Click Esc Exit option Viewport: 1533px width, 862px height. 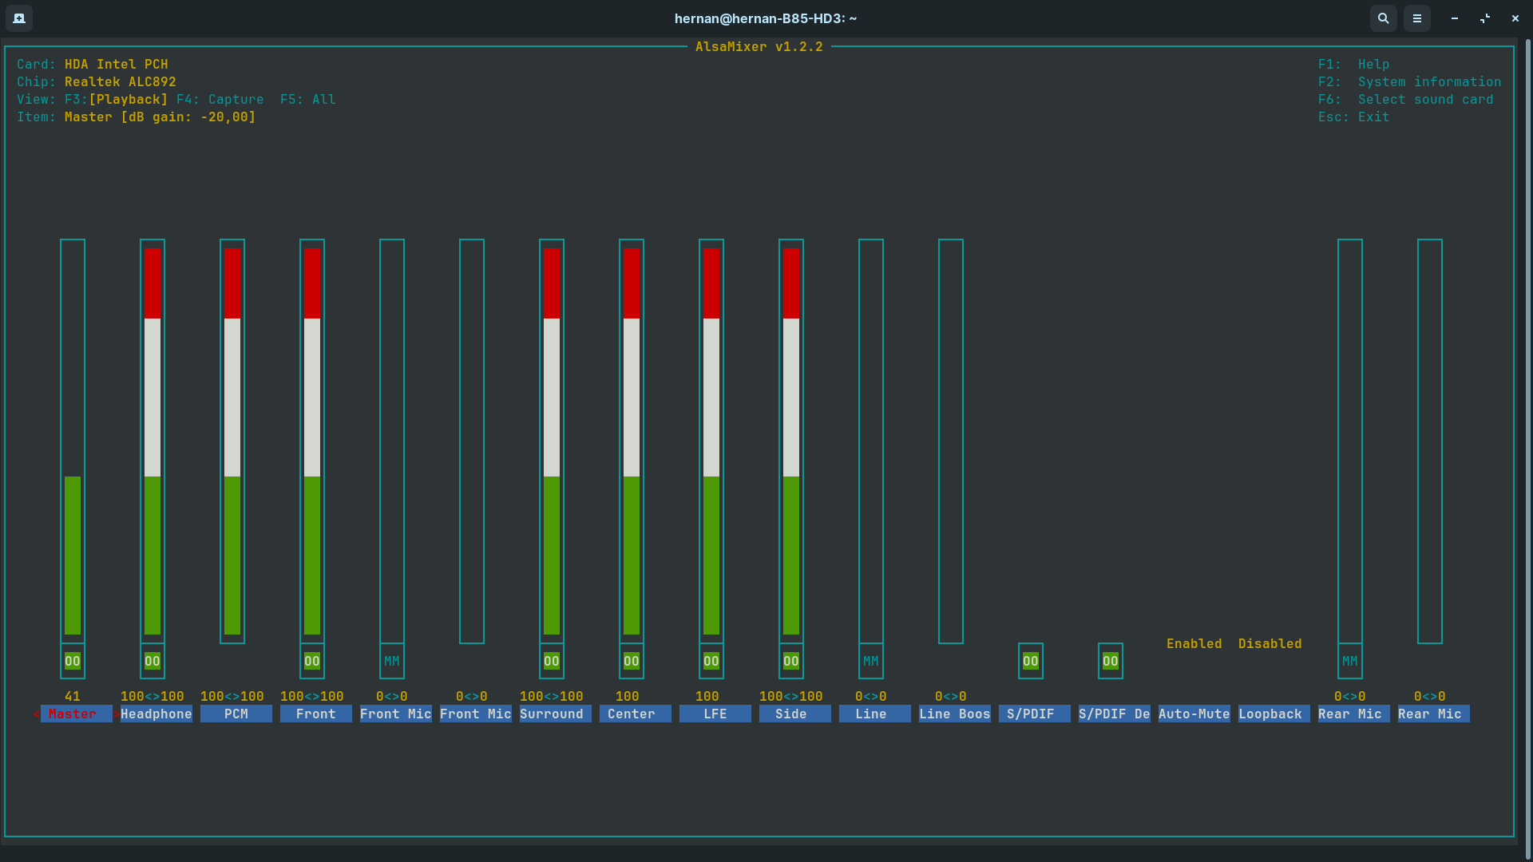[1354, 117]
